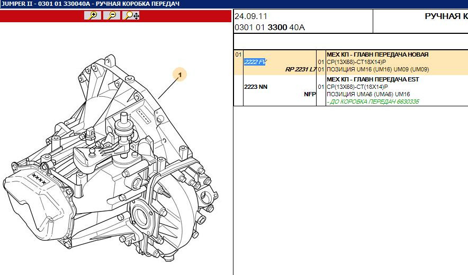The width and height of the screenshot is (468, 275).
Task: Select part number 2222 FV
Action: coord(255,62)
